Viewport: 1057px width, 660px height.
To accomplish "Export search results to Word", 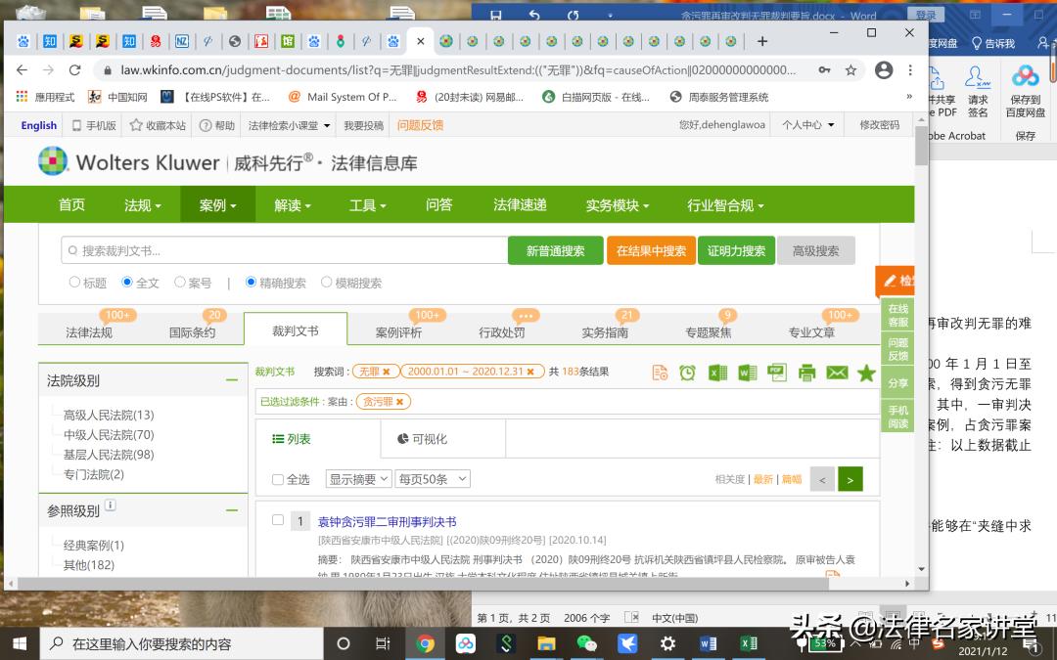I will tap(746, 373).
